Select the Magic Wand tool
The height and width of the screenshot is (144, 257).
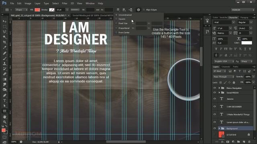tap(4, 37)
